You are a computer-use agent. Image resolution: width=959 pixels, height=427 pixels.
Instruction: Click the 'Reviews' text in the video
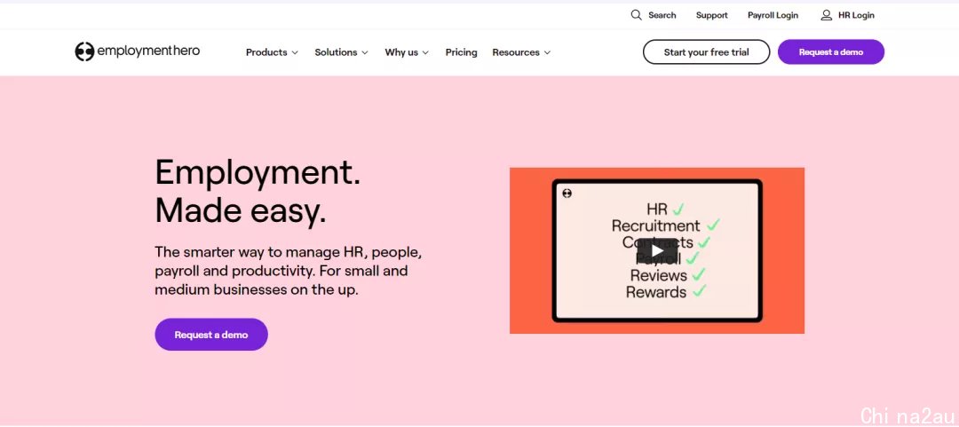(x=659, y=275)
